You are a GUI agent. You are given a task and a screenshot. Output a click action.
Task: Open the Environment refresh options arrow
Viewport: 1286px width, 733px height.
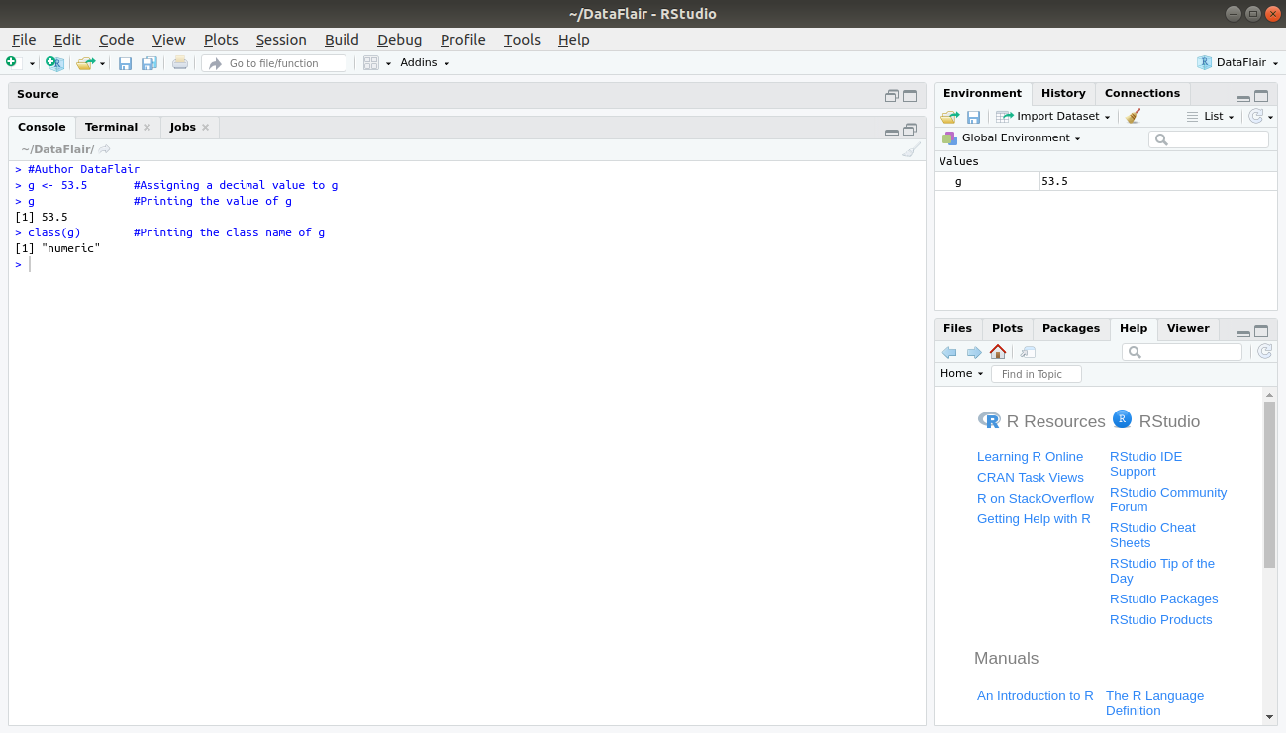point(1271,117)
